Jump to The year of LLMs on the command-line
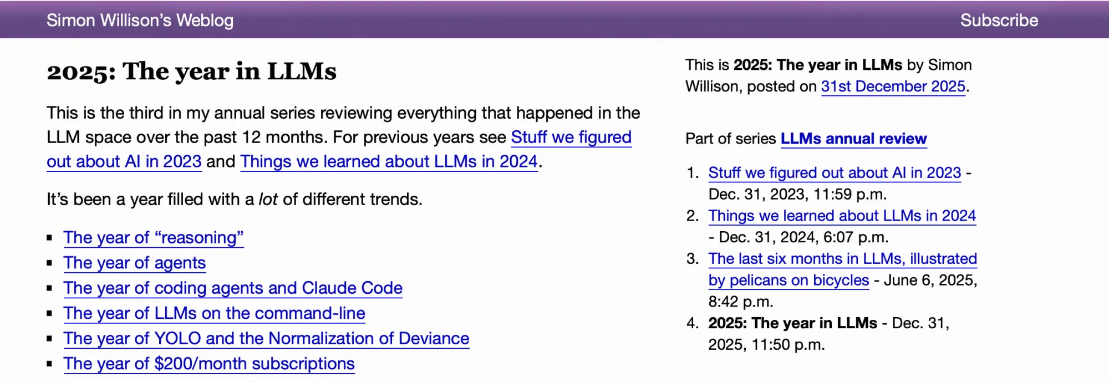This screenshot has height=382, width=1109. pyautogui.click(x=214, y=313)
